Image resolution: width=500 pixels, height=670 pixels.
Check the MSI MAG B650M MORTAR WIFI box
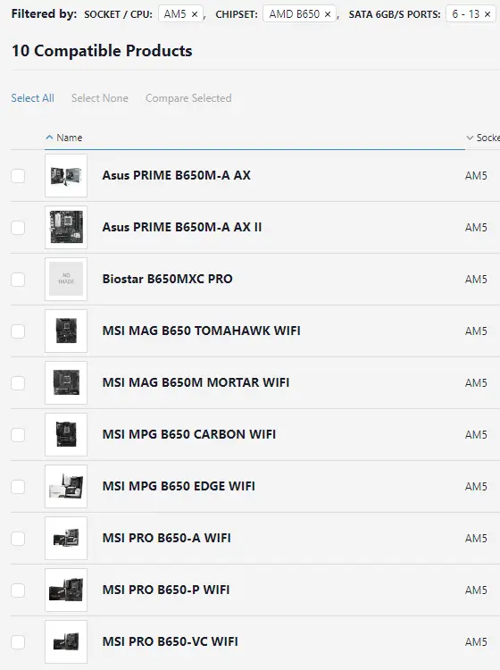pyautogui.click(x=18, y=383)
